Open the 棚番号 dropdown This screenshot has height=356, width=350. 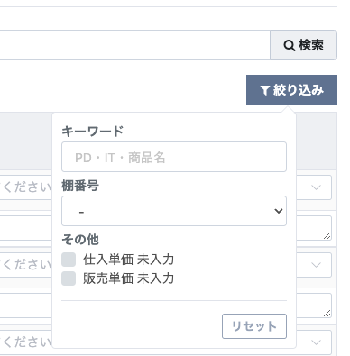click(x=174, y=211)
